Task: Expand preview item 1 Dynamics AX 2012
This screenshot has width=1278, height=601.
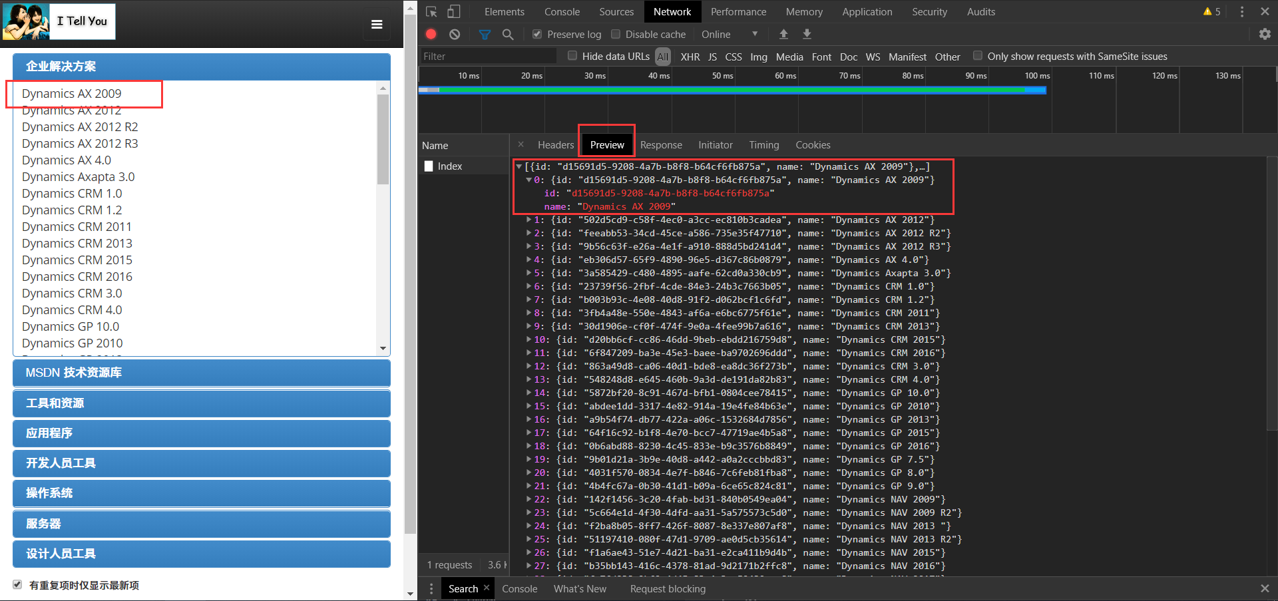Action: tap(529, 220)
